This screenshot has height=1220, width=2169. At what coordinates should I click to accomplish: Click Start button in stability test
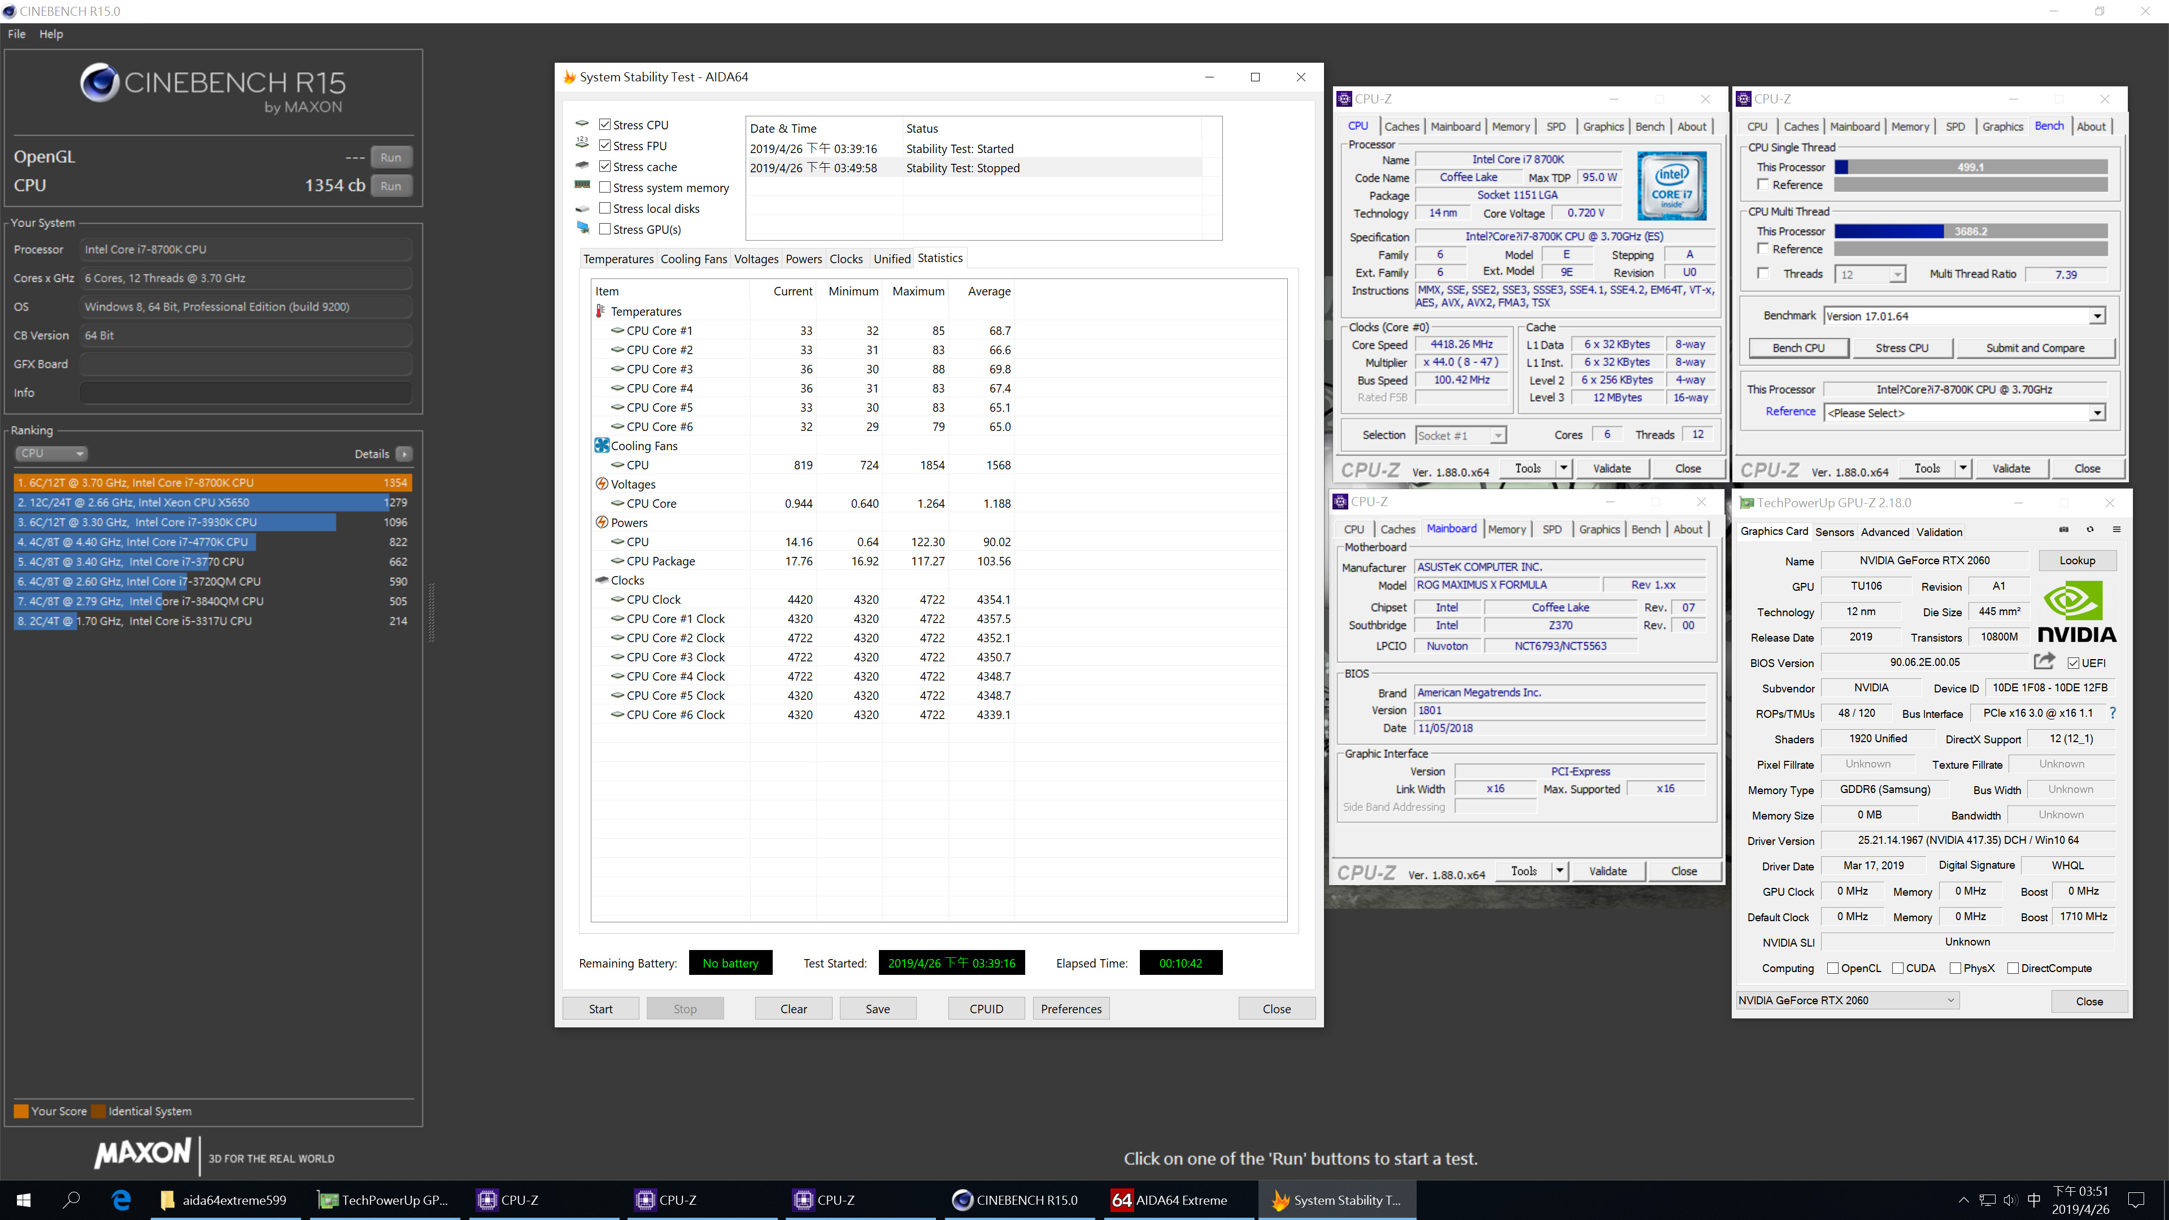600,1009
